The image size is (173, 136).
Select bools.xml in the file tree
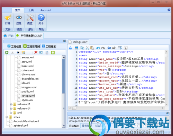pyautogui.click(x=27, y=66)
